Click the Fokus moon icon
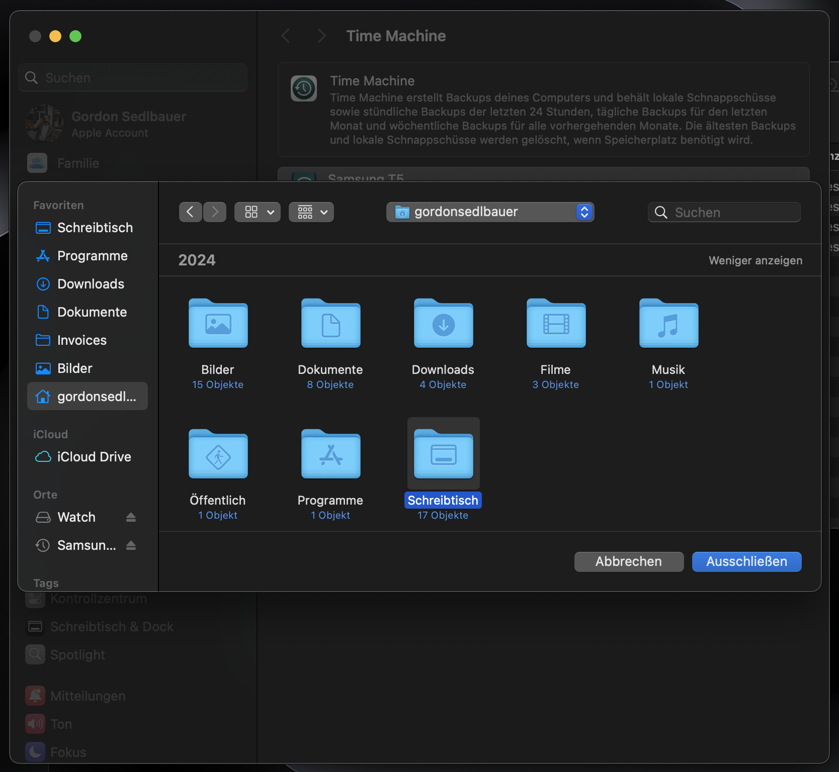 click(x=35, y=752)
